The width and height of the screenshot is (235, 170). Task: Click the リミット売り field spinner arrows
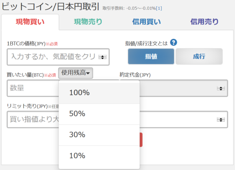pos(221,120)
